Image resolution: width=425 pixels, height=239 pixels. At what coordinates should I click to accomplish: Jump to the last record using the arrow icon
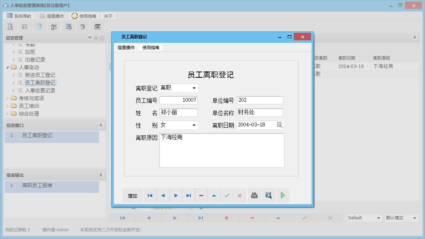tap(189, 195)
